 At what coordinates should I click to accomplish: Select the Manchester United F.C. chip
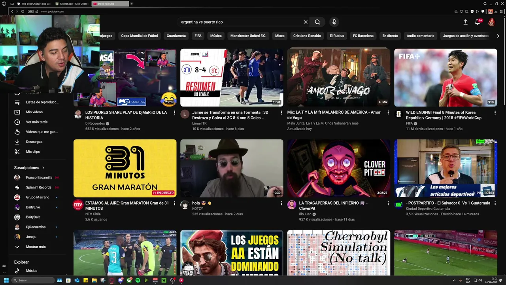[x=248, y=36]
